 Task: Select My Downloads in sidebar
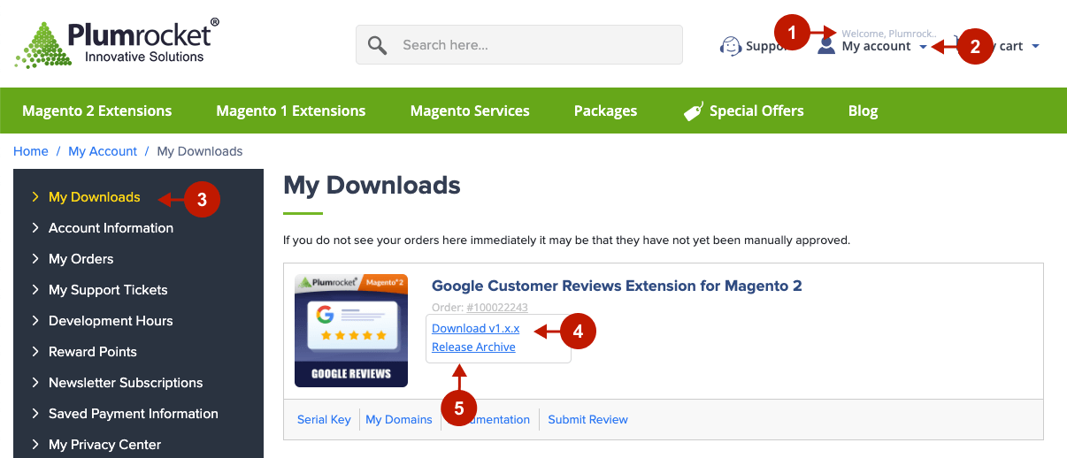coord(95,197)
